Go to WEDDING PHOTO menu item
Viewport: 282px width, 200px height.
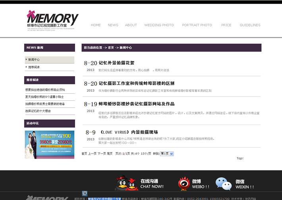click(159, 25)
